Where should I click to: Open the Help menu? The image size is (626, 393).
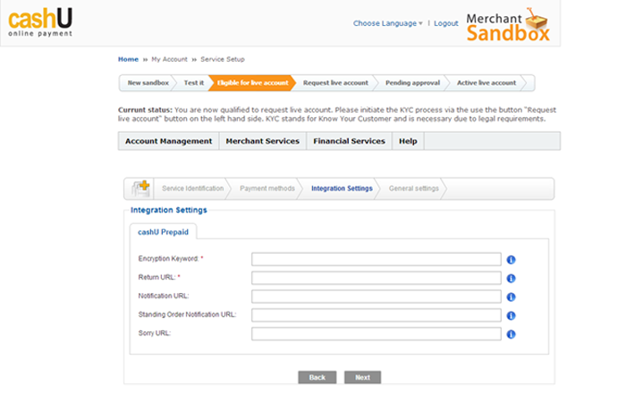pyautogui.click(x=408, y=141)
